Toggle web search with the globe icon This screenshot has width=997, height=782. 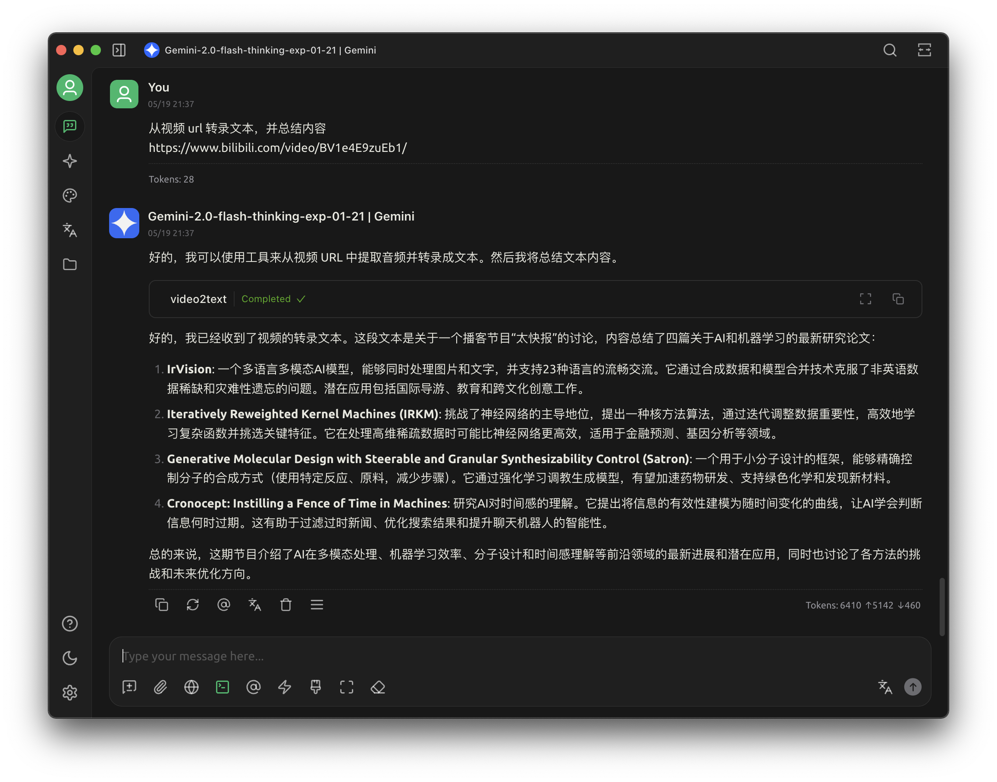tap(191, 687)
